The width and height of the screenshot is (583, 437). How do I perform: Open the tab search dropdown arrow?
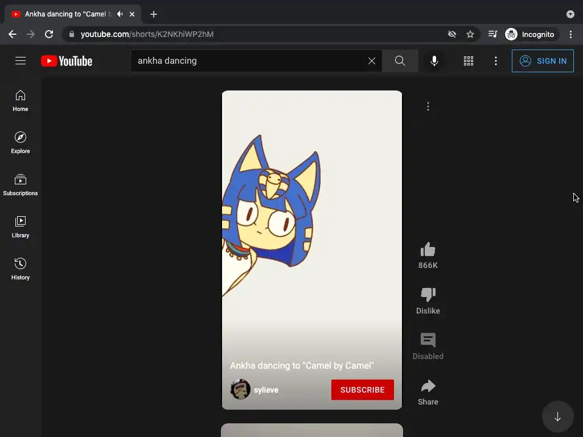coord(570,14)
